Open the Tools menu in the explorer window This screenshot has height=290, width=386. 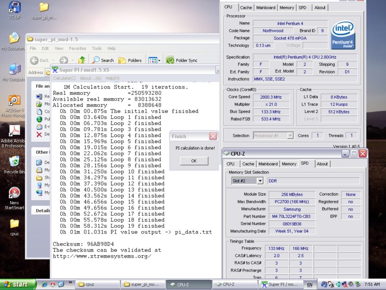[x=97, y=48]
